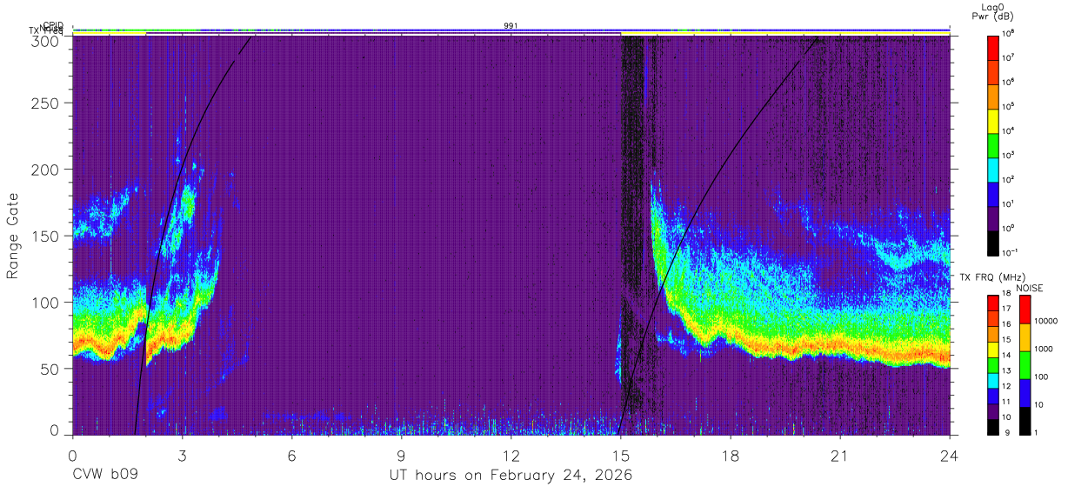The width and height of the screenshot is (1068, 493).
Task: Click the cyan segment of the power colorbar
Action: point(993,169)
